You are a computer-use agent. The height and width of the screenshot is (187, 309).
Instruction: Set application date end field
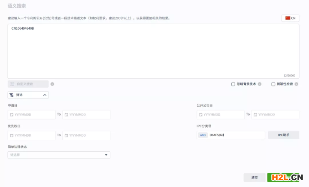coord(86,114)
